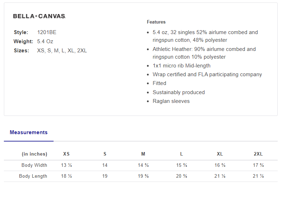The image size is (296, 197).
Task: Click the "Sustainably produced" feature item
Action: [179, 92]
